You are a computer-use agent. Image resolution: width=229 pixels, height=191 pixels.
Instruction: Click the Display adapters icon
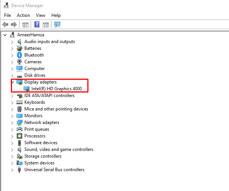coord(19,82)
